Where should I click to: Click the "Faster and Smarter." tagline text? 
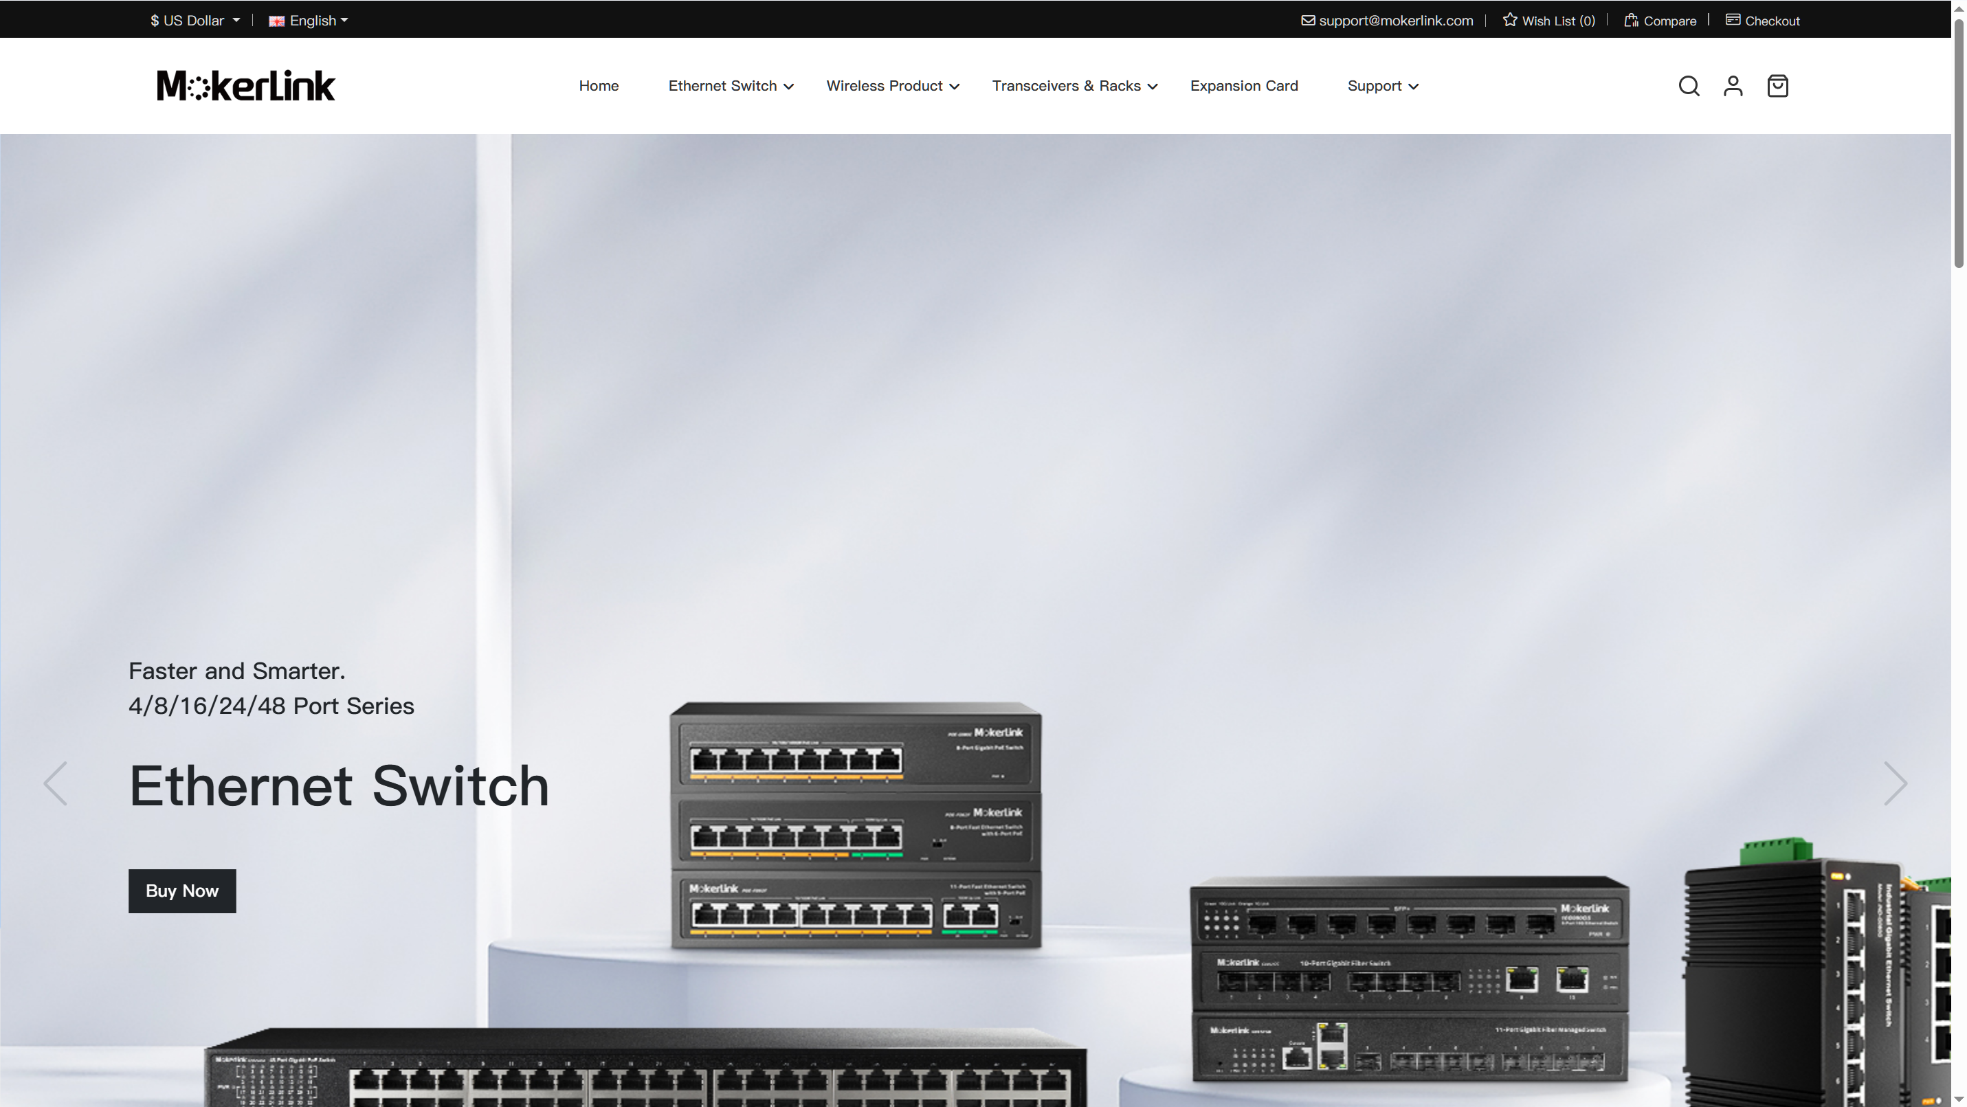(x=236, y=671)
